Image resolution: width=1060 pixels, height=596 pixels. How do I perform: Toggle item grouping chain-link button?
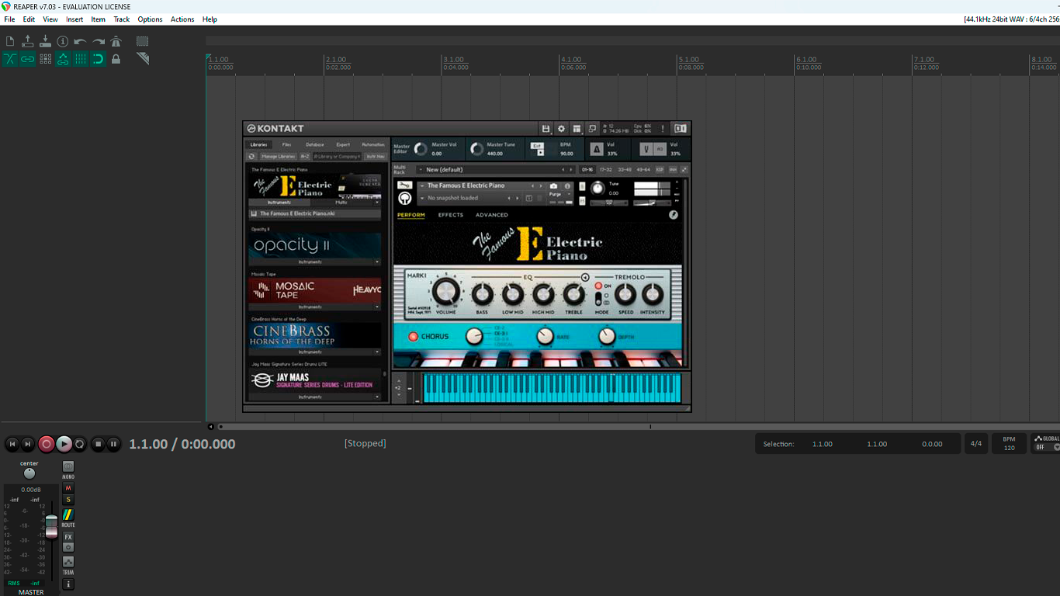pyautogui.click(x=28, y=59)
